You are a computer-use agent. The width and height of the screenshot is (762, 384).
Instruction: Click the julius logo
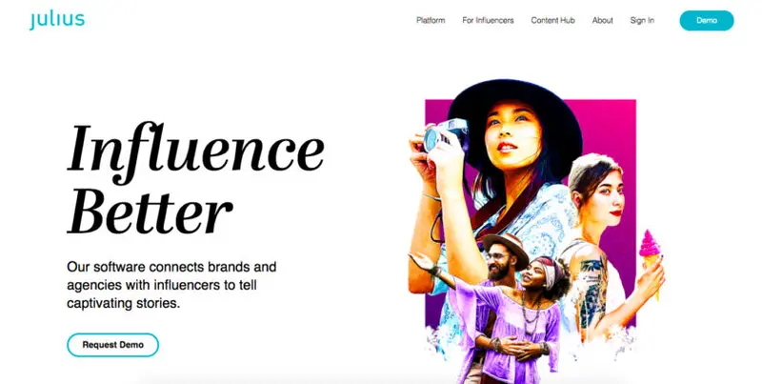click(x=57, y=20)
